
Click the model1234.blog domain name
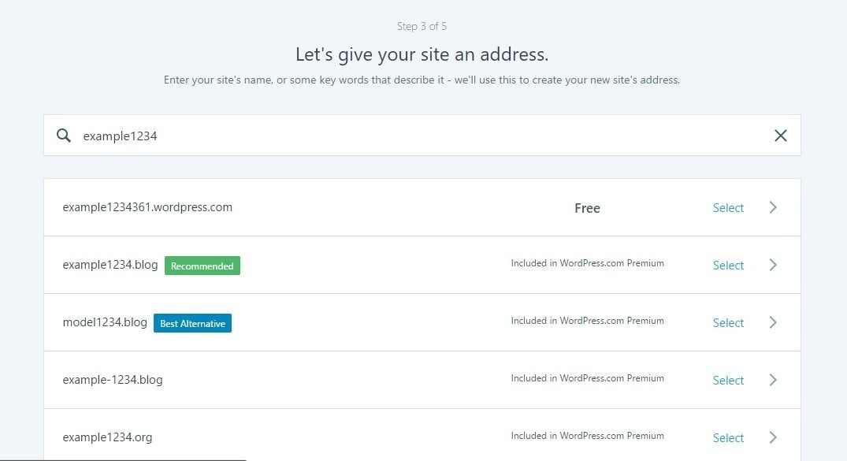[105, 322]
